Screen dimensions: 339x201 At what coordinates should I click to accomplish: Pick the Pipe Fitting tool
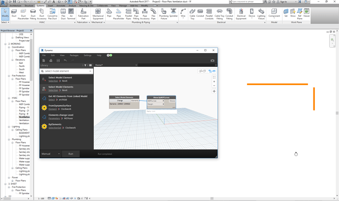(136, 14)
